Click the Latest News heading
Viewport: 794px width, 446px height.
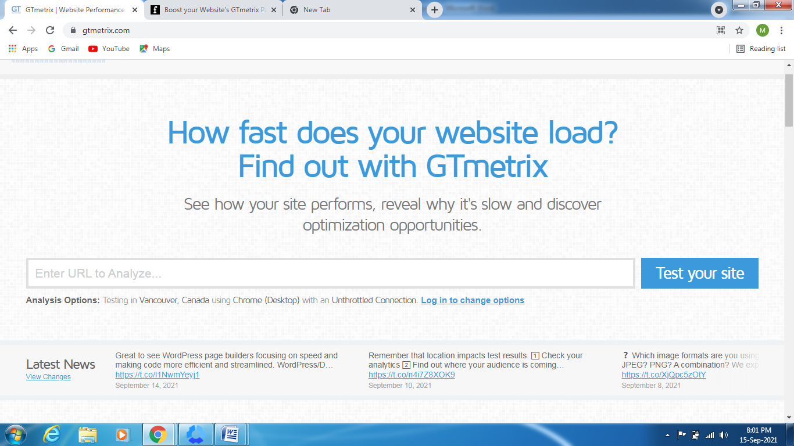[60, 364]
